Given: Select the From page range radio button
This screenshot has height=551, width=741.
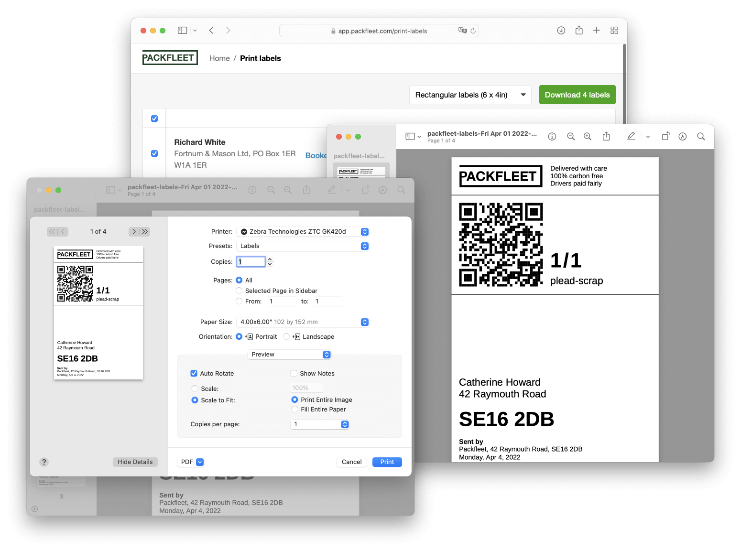Looking at the screenshot, I should tap(239, 302).
